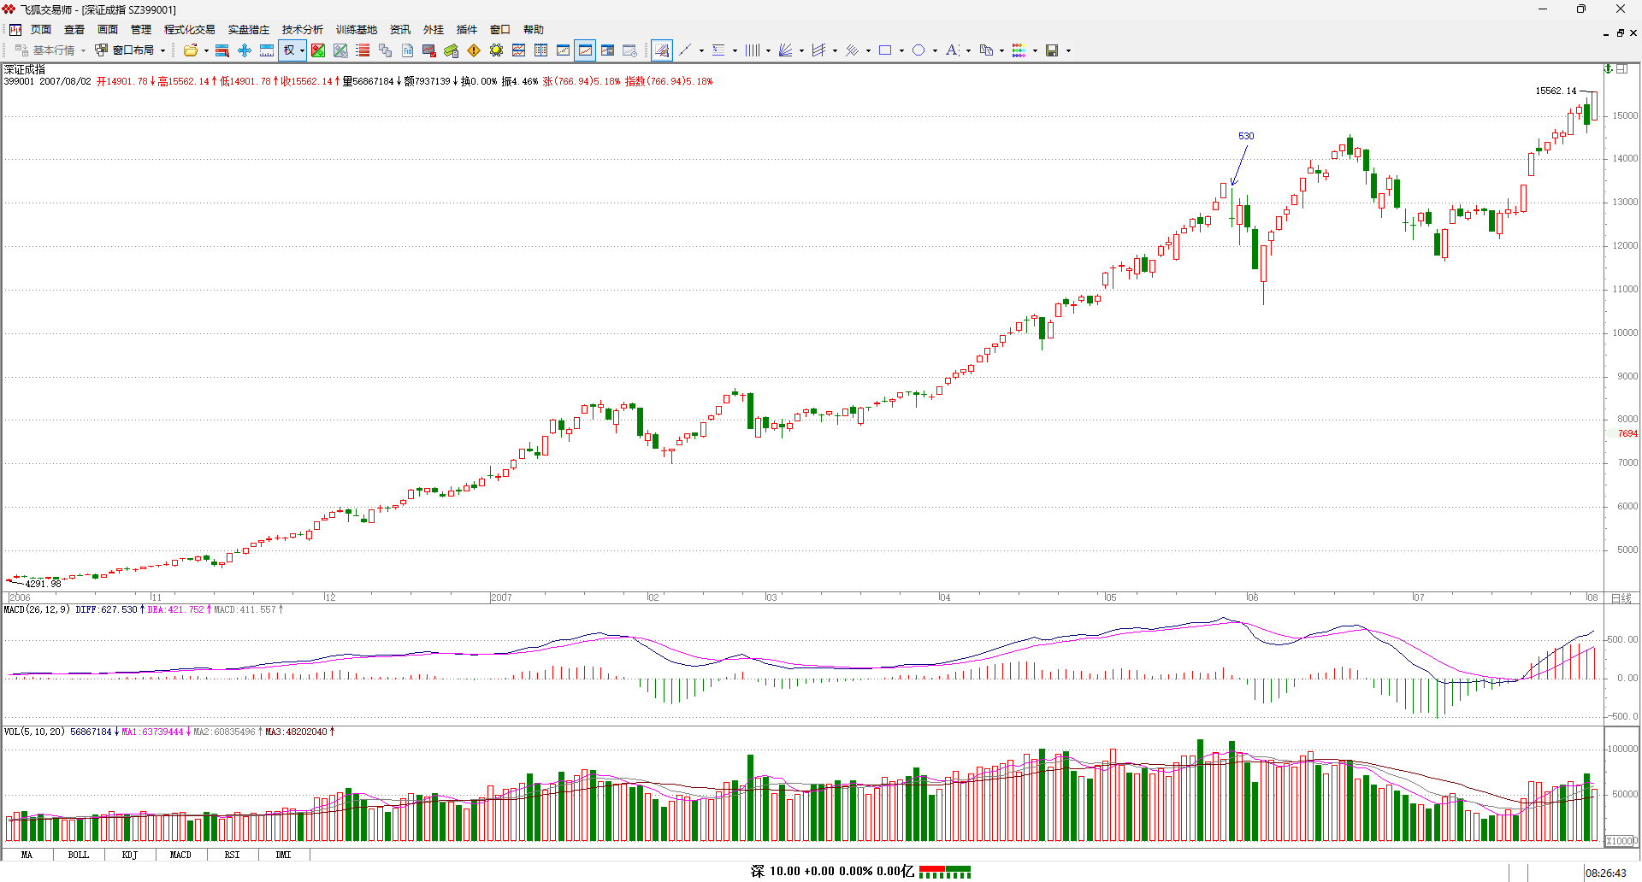
Task: Open the folder icon dropdown arrow
Action: pyautogui.click(x=206, y=50)
